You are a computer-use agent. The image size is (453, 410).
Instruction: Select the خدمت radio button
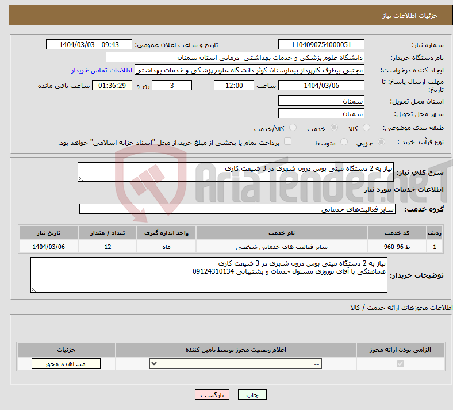pyautogui.click(x=334, y=128)
